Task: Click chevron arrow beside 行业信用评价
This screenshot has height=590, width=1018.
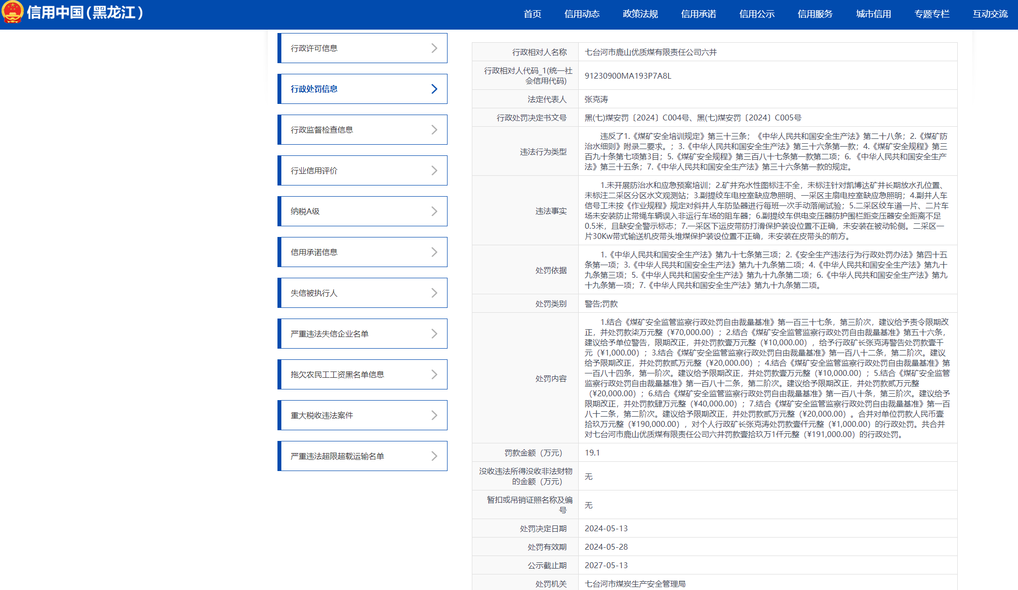Action: (x=434, y=170)
